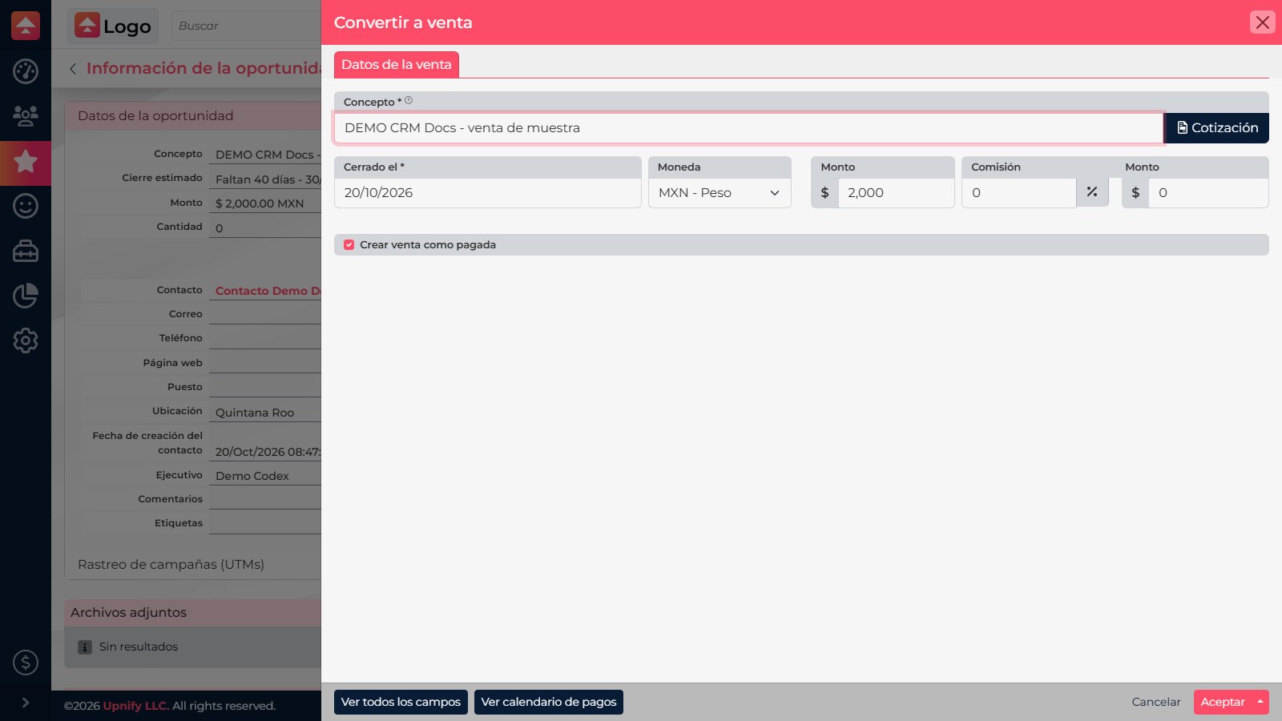Click the Concepto input field
Screen dimensions: 1282x721
click(749, 128)
